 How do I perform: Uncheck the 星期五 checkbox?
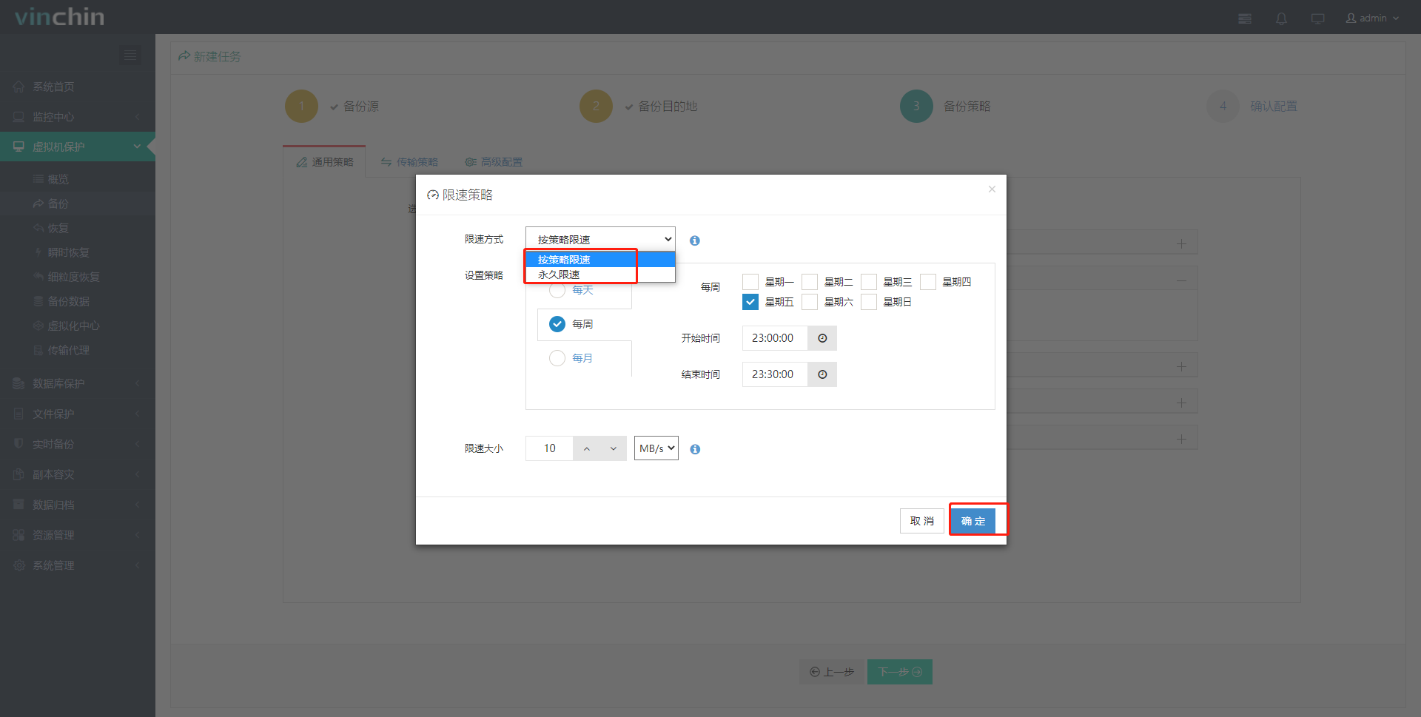(750, 302)
